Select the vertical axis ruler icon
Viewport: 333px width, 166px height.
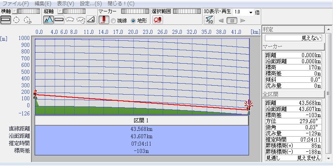pos(59,20)
